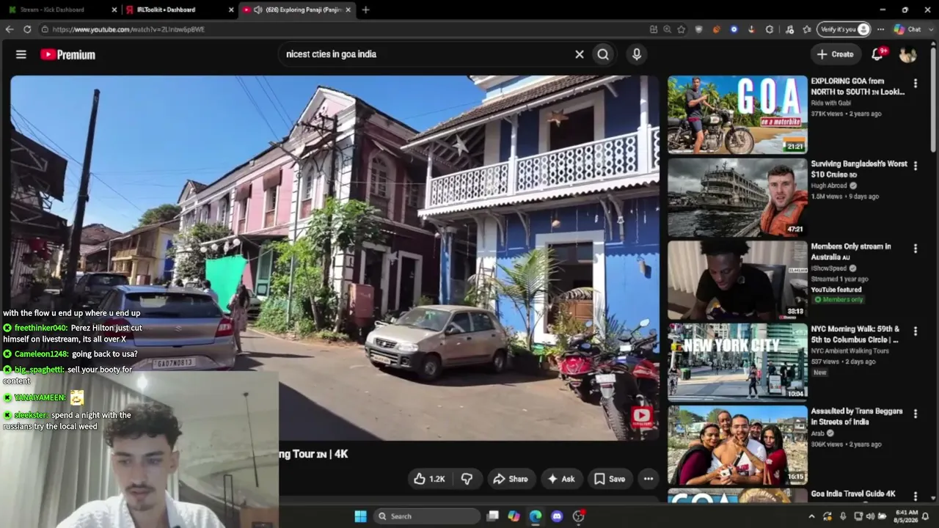Open media playlist control icon
Image resolution: width=939 pixels, height=528 pixels.
pyautogui.click(x=789, y=29)
